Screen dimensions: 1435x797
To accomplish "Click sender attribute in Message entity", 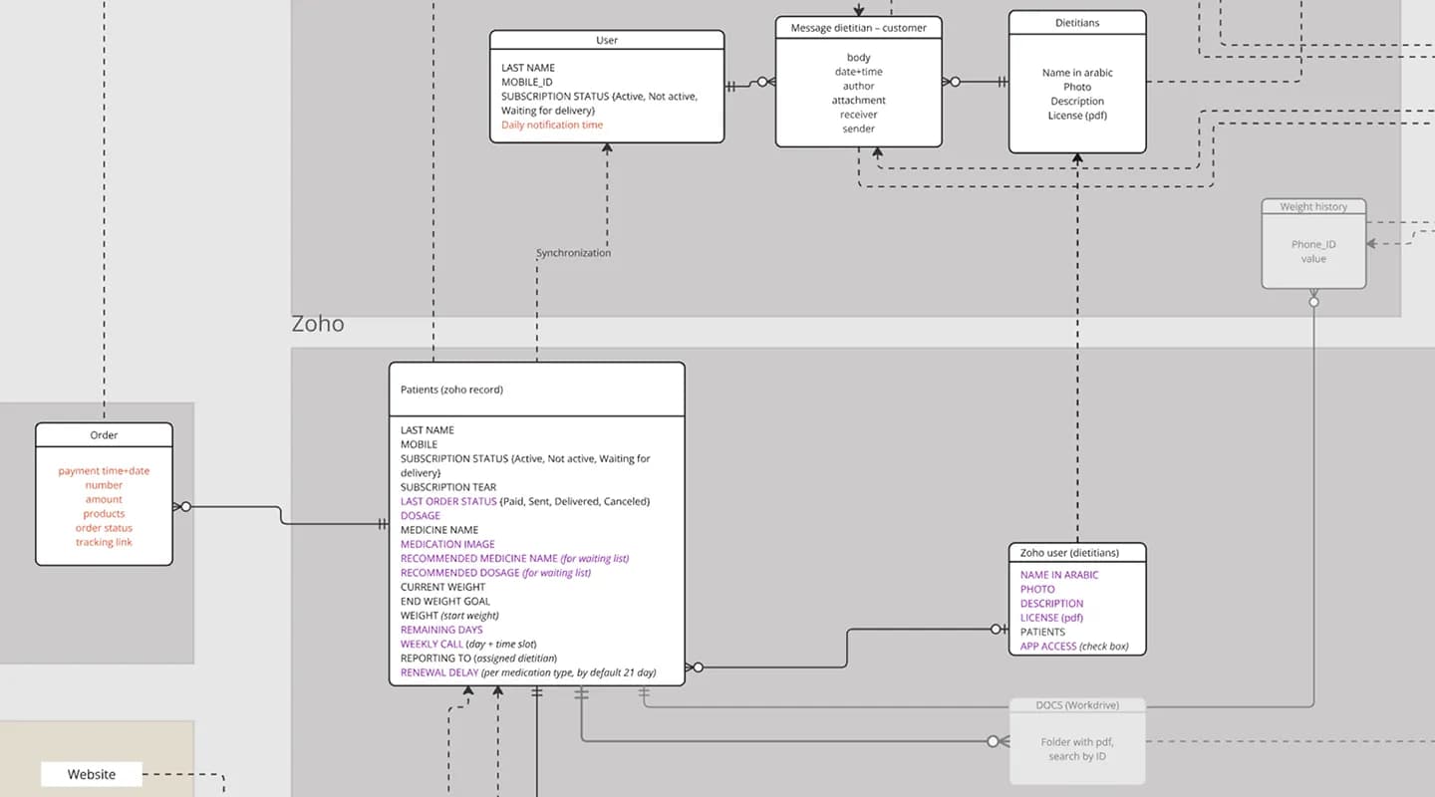I will [859, 129].
